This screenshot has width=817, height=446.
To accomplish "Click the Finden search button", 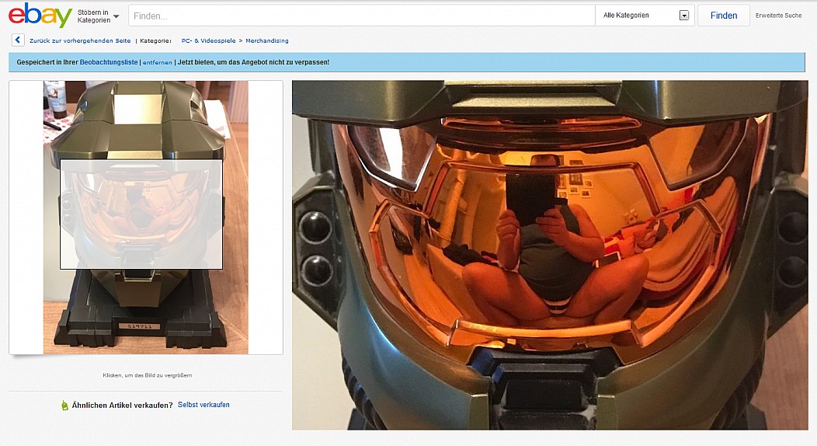I will 723,16.
